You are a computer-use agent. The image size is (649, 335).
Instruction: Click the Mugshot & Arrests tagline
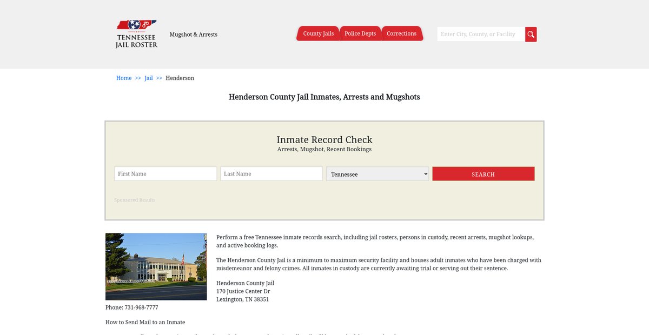pos(194,35)
